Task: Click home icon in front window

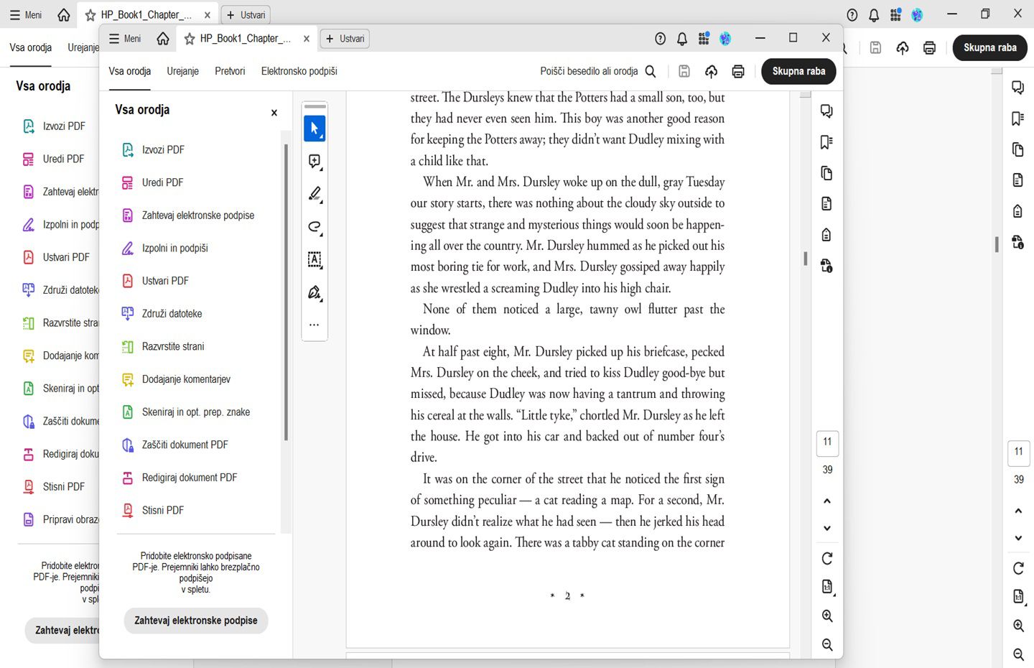Action: coord(163,39)
